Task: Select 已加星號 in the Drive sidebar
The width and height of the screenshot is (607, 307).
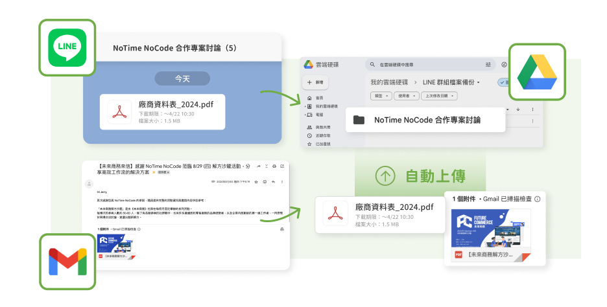Action: tap(318, 144)
